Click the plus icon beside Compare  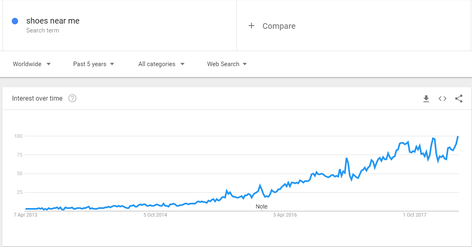tap(251, 26)
